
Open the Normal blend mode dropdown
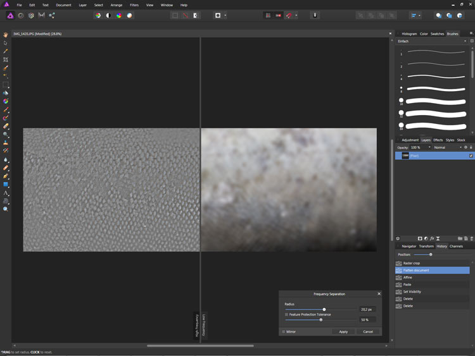pos(447,147)
